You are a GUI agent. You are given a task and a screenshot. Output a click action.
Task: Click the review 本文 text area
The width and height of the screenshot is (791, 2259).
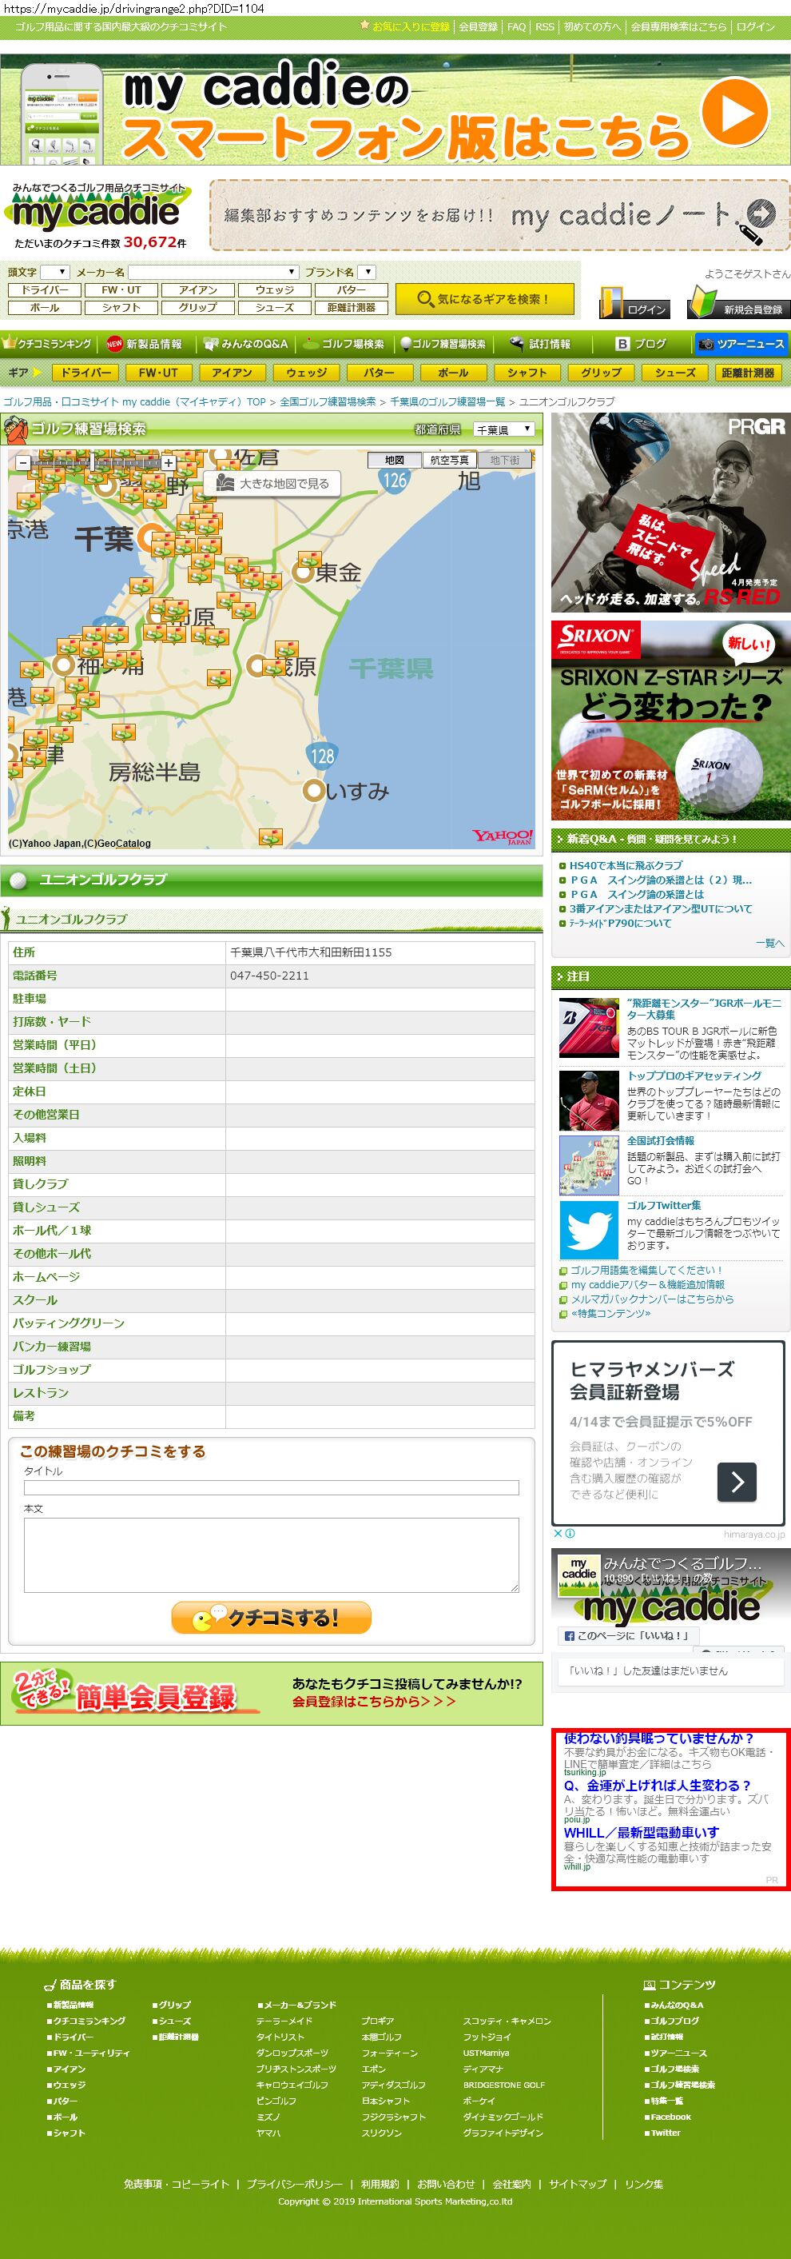pyautogui.click(x=272, y=1555)
